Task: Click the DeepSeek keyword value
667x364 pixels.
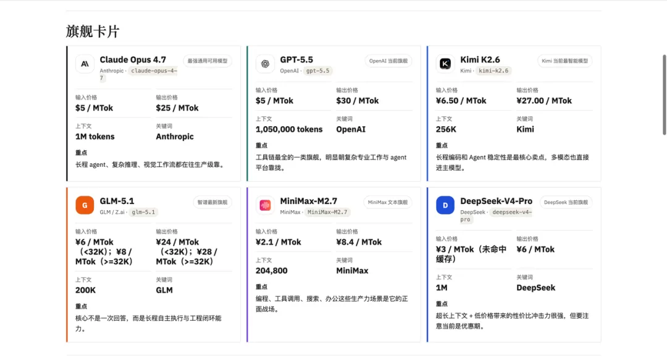Action: (x=535, y=288)
